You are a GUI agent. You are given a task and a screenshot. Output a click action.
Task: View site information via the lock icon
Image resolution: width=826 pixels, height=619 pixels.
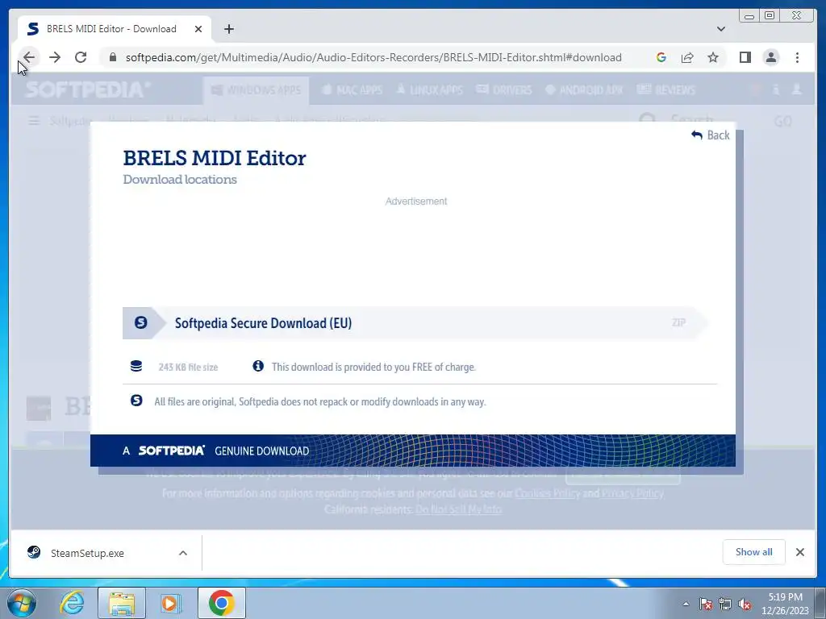[113, 57]
